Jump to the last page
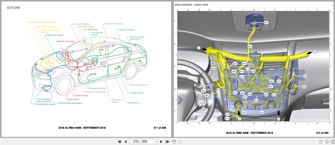 167,141
